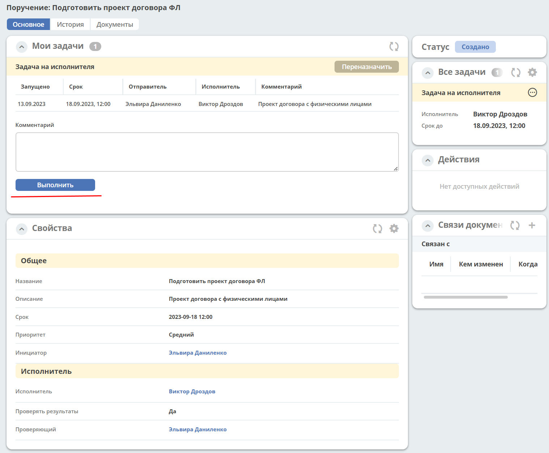The height and width of the screenshot is (453, 549).
Task: Open Проверяющий link Эльвира Даниленко
Action: (x=198, y=430)
